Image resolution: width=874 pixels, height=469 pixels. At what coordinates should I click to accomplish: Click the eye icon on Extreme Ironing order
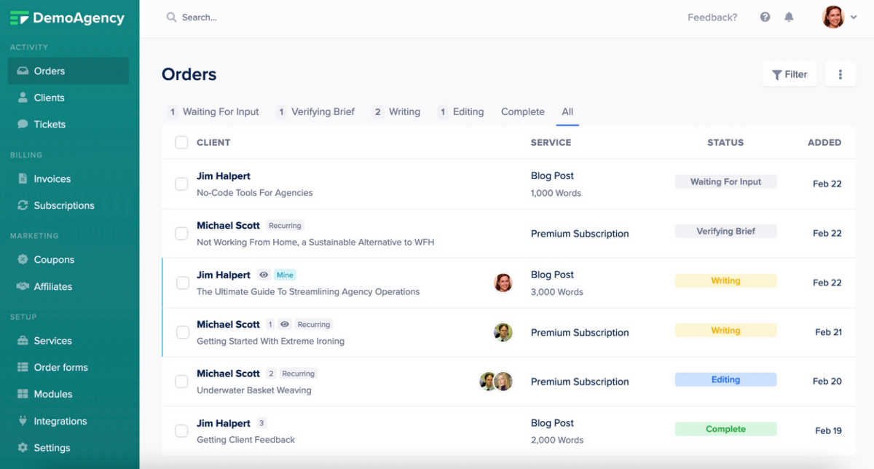(x=284, y=324)
